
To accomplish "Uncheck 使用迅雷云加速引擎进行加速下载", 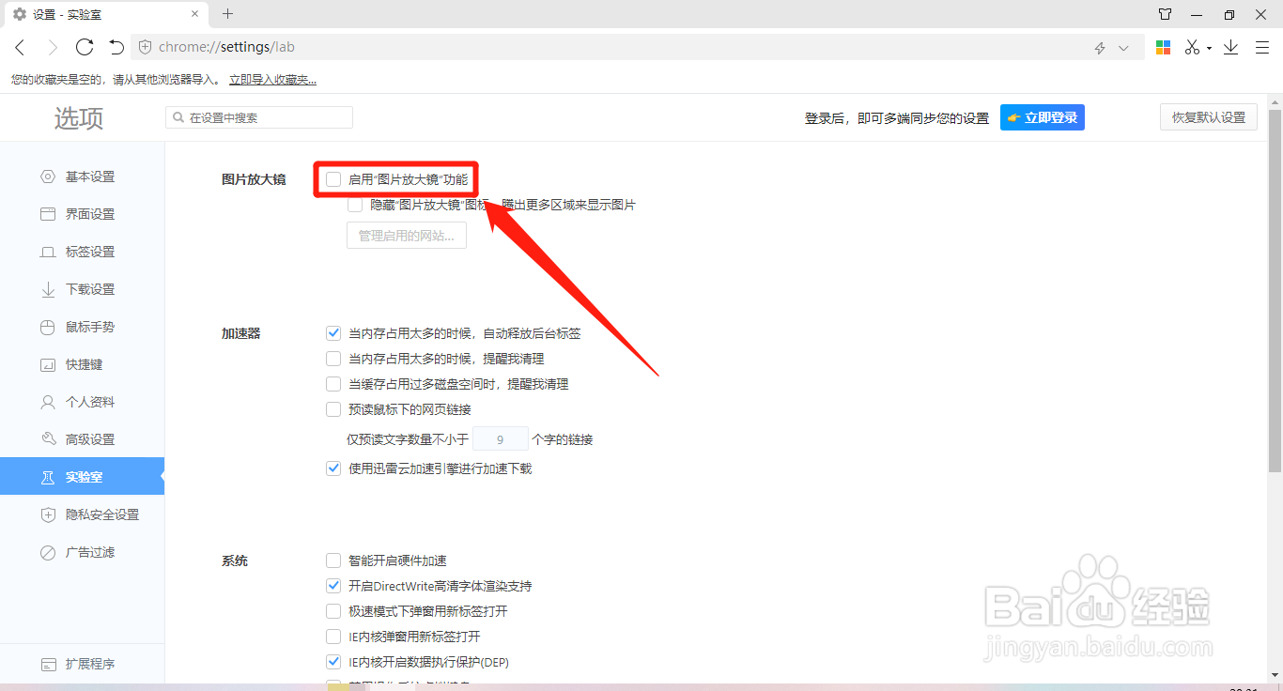I will click(333, 468).
